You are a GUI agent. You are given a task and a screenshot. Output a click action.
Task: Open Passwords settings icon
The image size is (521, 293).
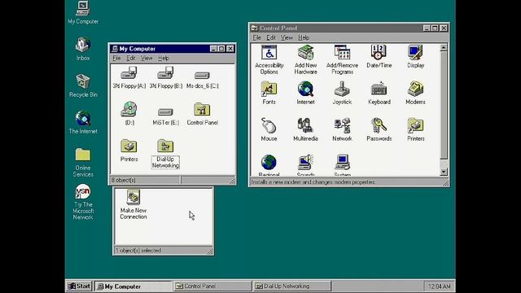379,129
